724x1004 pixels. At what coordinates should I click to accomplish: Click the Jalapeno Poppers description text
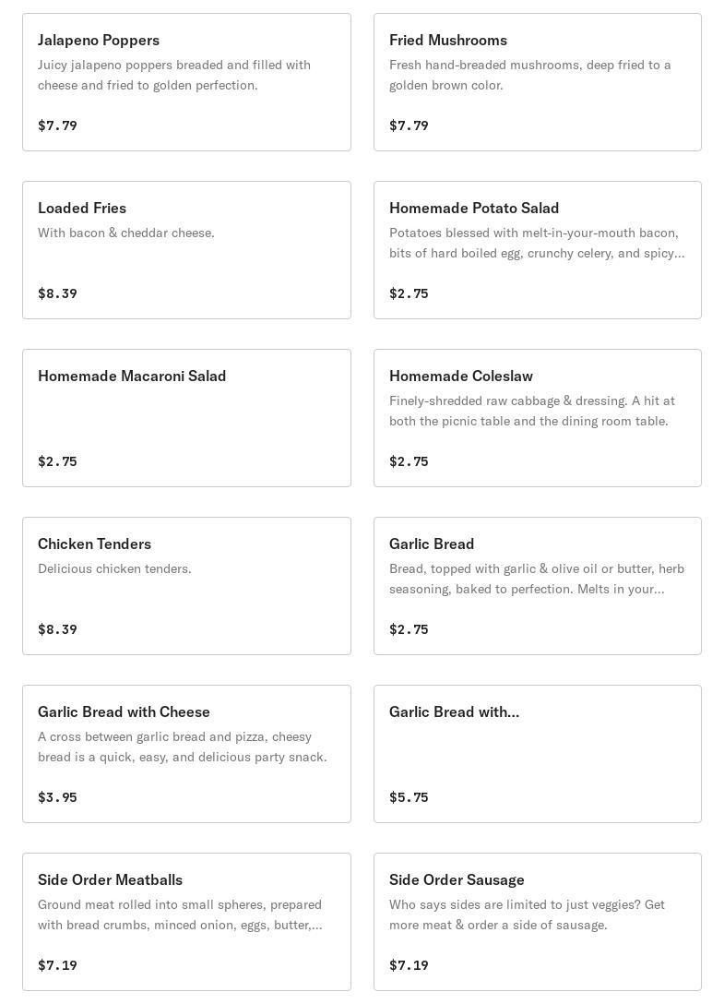pyautogui.click(x=174, y=76)
